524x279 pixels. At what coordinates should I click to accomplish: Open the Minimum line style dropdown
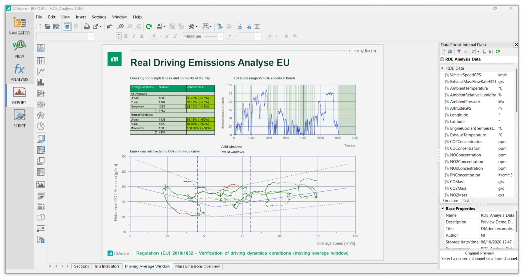coord(221,36)
